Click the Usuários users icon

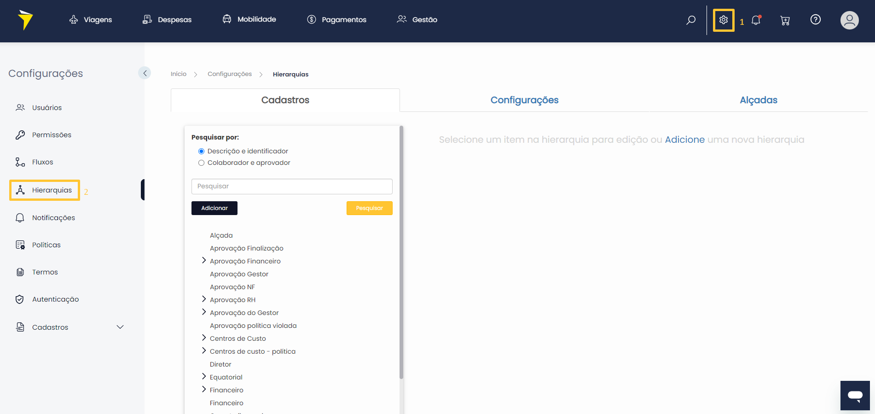[20, 107]
